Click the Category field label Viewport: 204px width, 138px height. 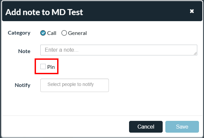tap(19, 33)
